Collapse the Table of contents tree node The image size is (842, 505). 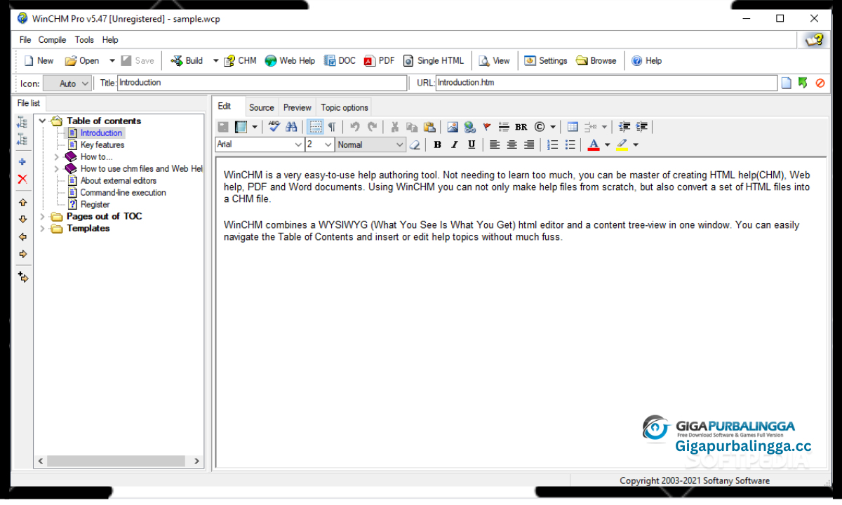[x=43, y=121]
